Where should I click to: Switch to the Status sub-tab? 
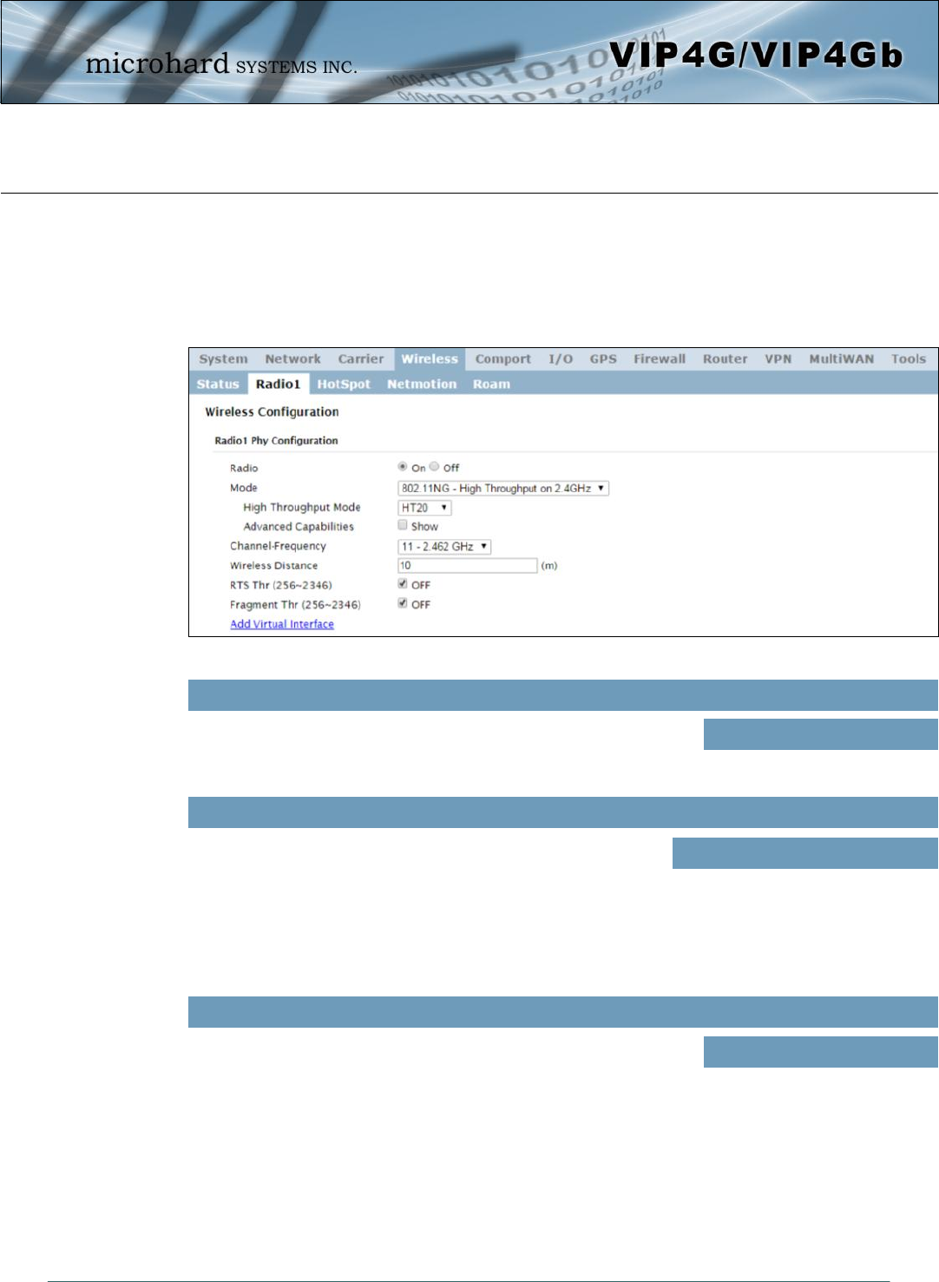coord(218,385)
